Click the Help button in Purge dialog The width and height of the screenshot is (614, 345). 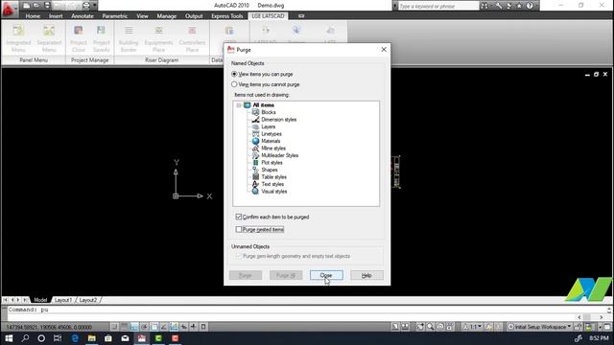pos(366,275)
